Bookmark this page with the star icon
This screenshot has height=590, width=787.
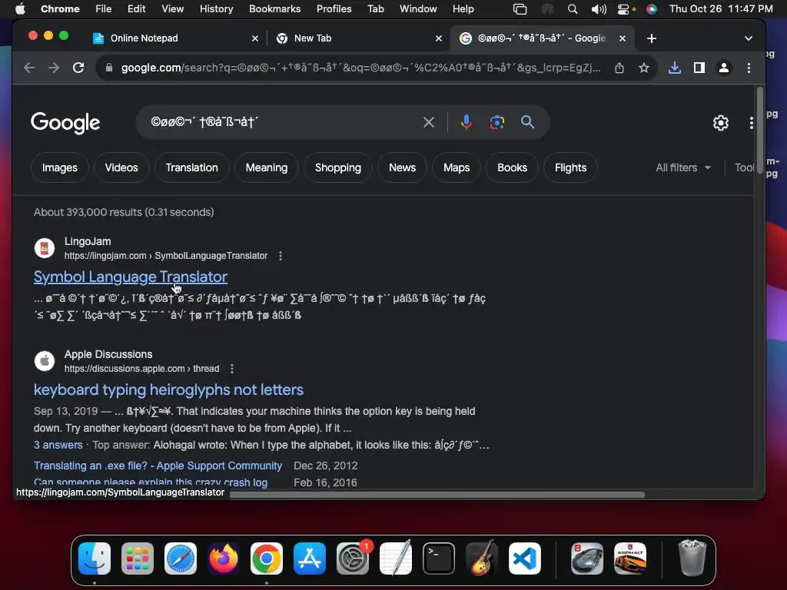click(644, 68)
